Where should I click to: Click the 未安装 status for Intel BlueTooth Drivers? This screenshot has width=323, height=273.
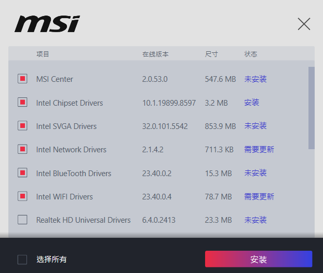pyautogui.click(x=255, y=173)
